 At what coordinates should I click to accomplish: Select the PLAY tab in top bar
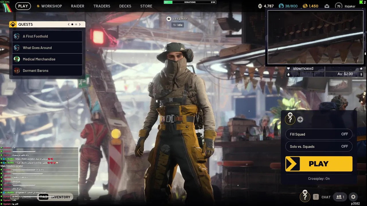[23, 6]
